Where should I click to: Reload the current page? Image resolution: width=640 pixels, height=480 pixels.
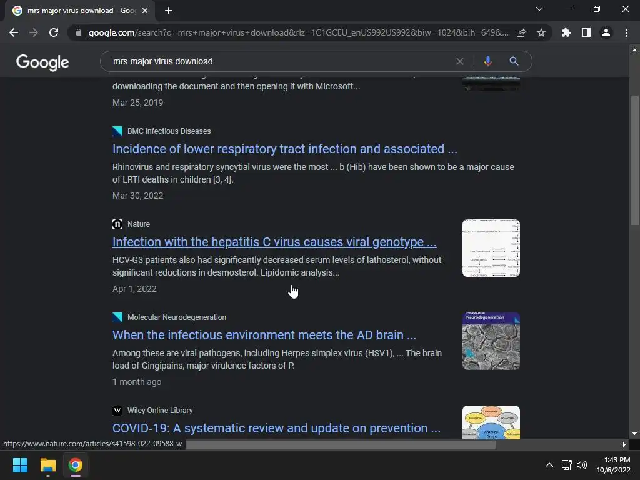tap(54, 32)
